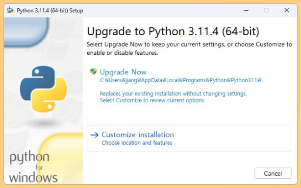Click the "Choose location and features" subtitle
Image resolution: width=301 pixels, height=188 pixels.
point(137,143)
